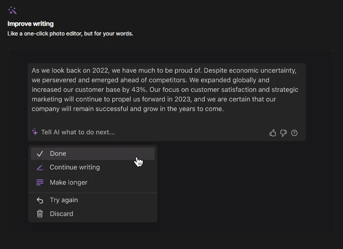Viewport: 343px width, 249px height.
Task: Click the generated paragraph about 2022
Action: pos(165,90)
